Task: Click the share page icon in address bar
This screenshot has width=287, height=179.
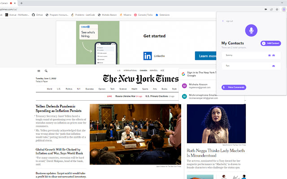Action: coord(271,9)
